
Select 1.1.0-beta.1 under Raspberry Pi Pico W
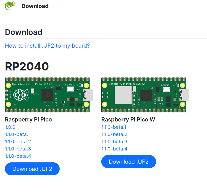tap(114, 127)
